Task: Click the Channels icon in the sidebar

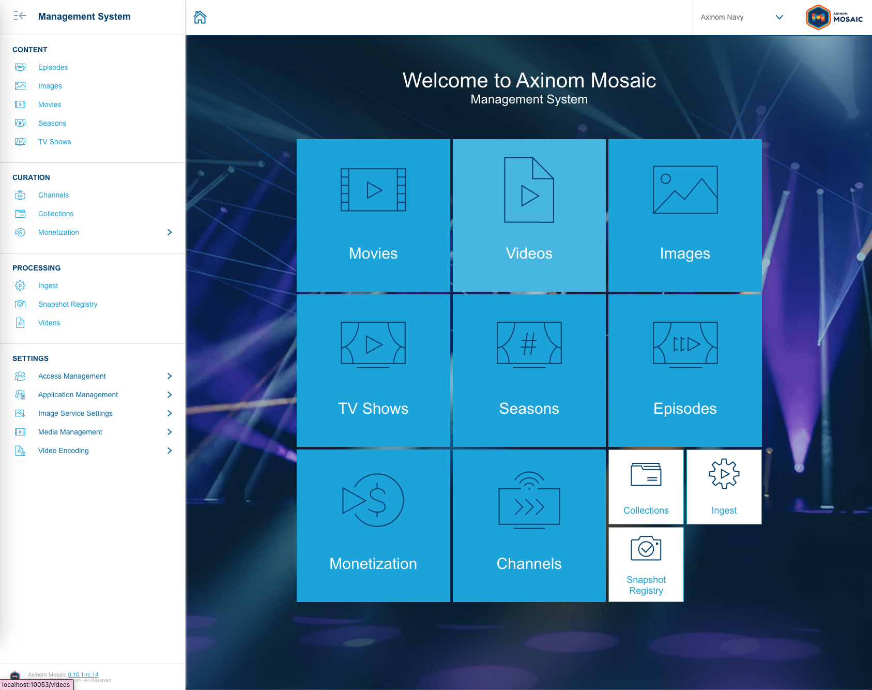Action: point(20,195)
